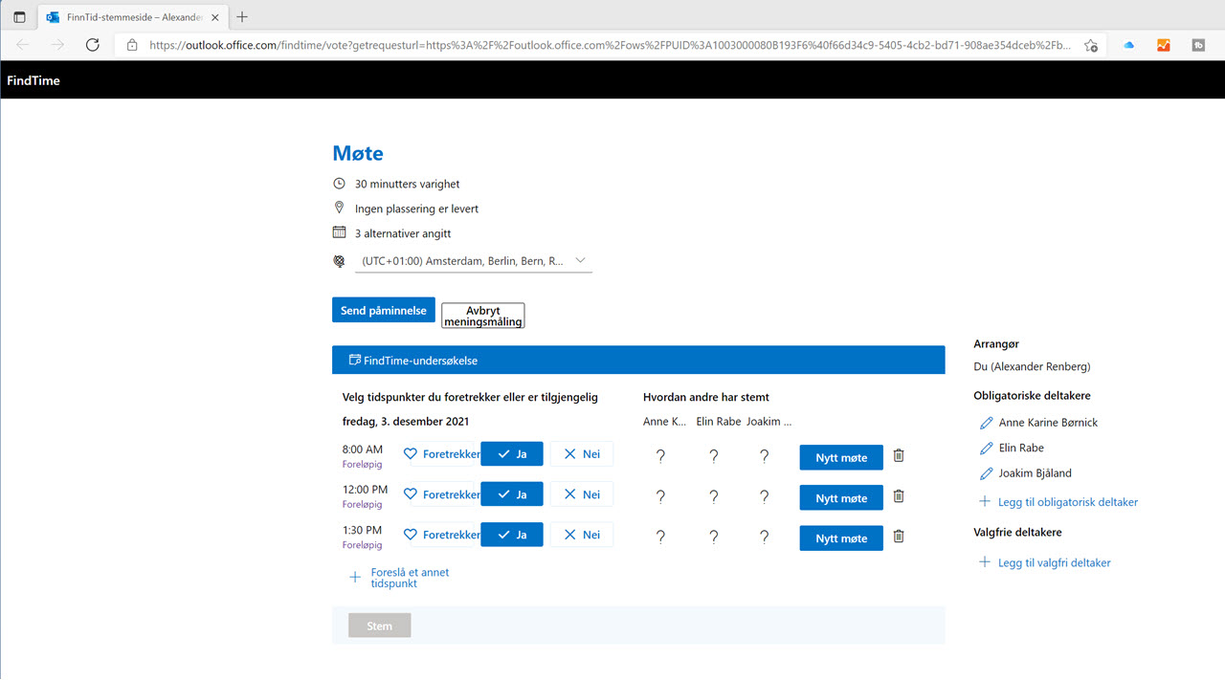Click the date fredag, 3. desember 2021
The image size is (1225, 680).
(x=406, y=422)
